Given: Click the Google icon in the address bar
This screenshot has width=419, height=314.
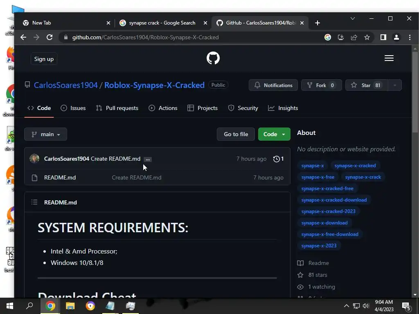Looking at the screenshot, I should point(328,37).
